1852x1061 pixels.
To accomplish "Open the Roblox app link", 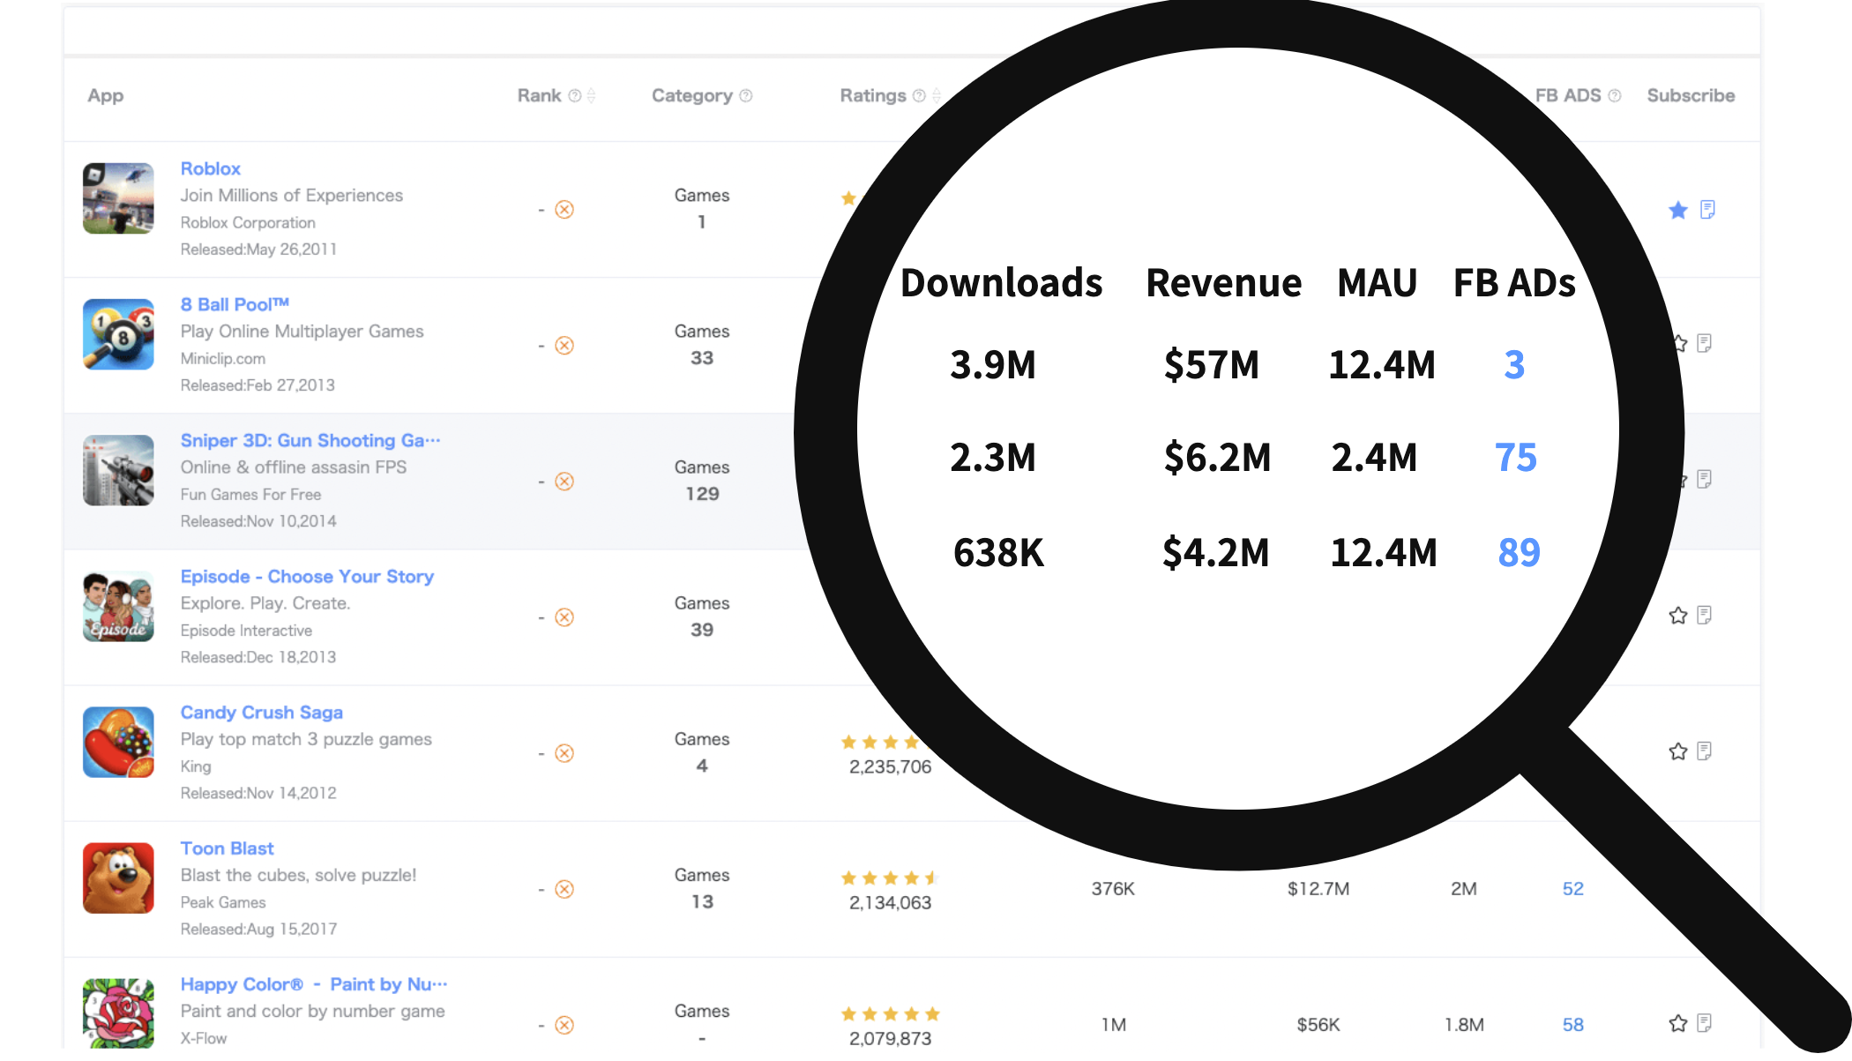I will (210, 168).
